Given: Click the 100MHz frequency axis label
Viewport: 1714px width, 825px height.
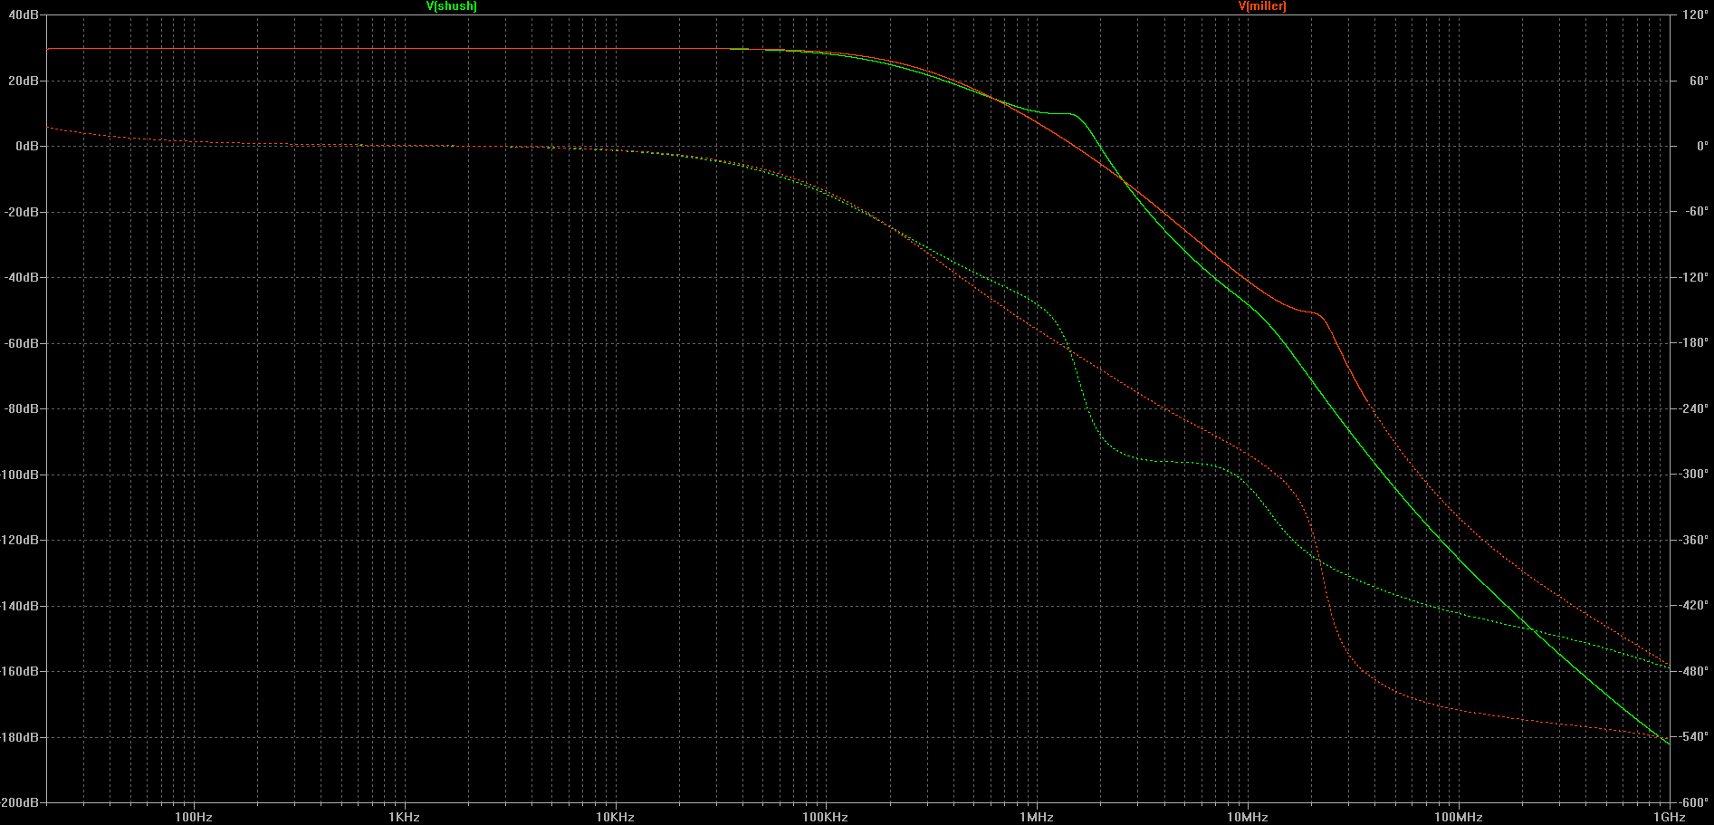Looking at the screenshot, I should coord(1459,817).
